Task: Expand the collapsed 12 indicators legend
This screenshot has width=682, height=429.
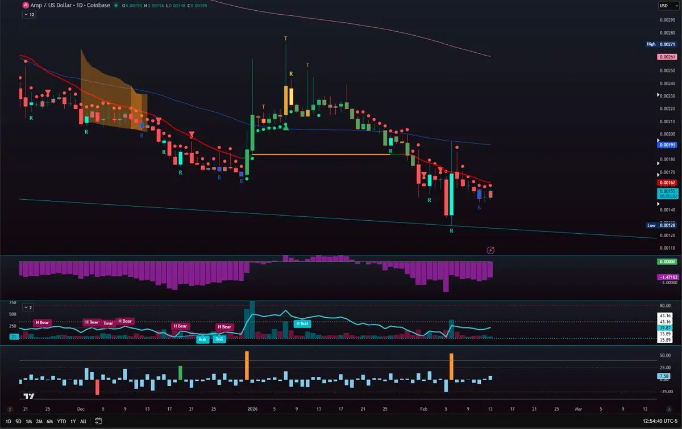Action: click(x=28, y=15)
